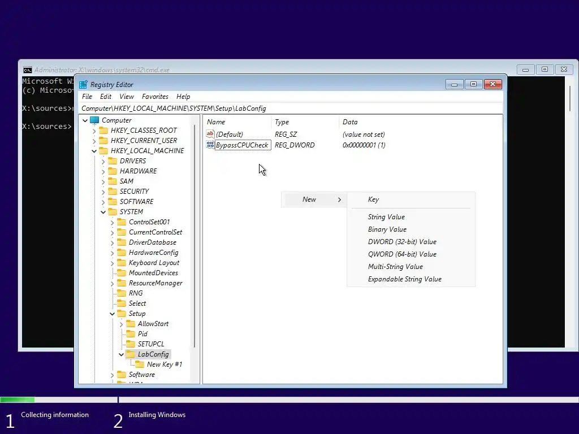Minimize the Command Prompt window
The width and height of the screenshot is (579, 434).
(x=525, y=70)
